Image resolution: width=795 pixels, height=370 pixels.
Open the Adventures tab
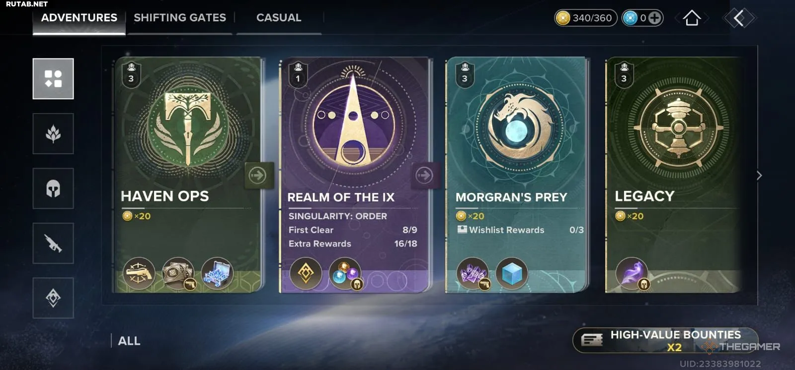(x=79, y=18)
